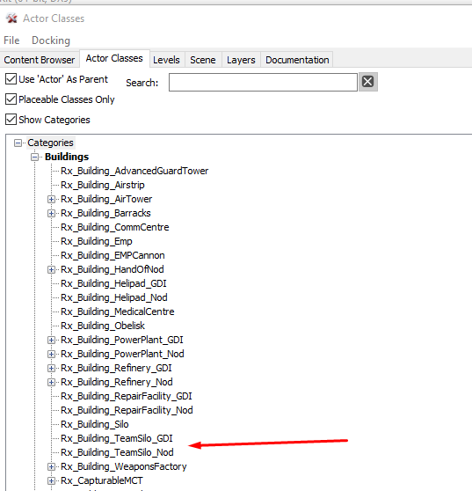Screen dimensions: 472x491
Task: Select Rx_Building_Barracks class
Action: (x=105, y=213)
